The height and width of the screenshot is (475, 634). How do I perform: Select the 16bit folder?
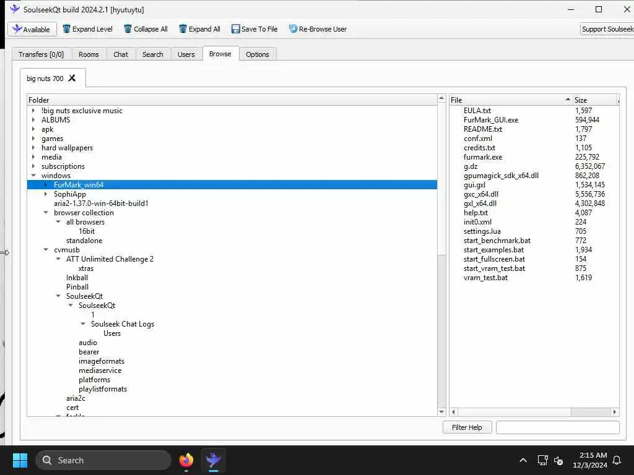pyautogui.click(x=87, y=231)
